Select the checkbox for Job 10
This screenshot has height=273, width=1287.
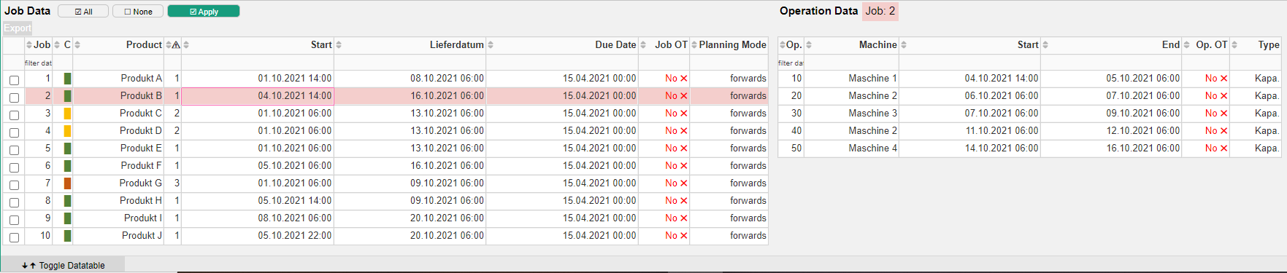(x=14, y=237)
